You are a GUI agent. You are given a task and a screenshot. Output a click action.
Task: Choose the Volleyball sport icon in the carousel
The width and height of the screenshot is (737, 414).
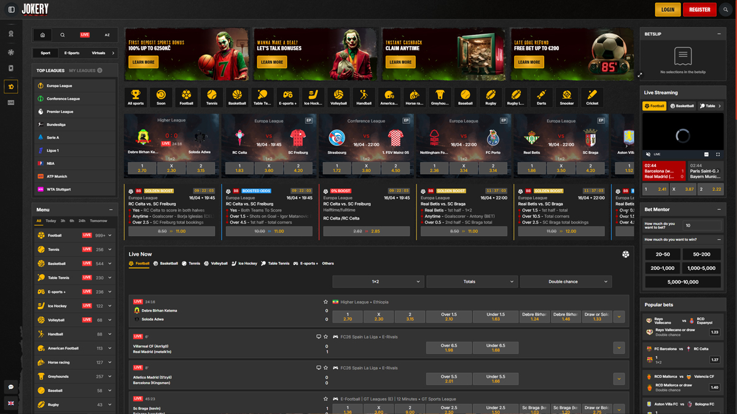338,97
